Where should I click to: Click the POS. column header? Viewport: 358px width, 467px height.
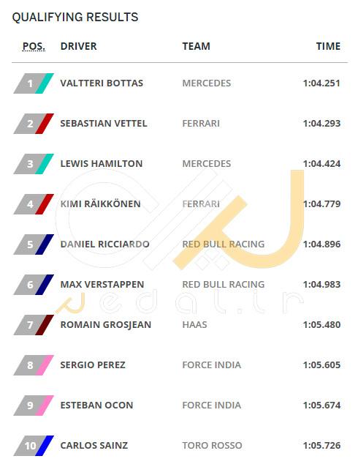[x=34, y=46]
